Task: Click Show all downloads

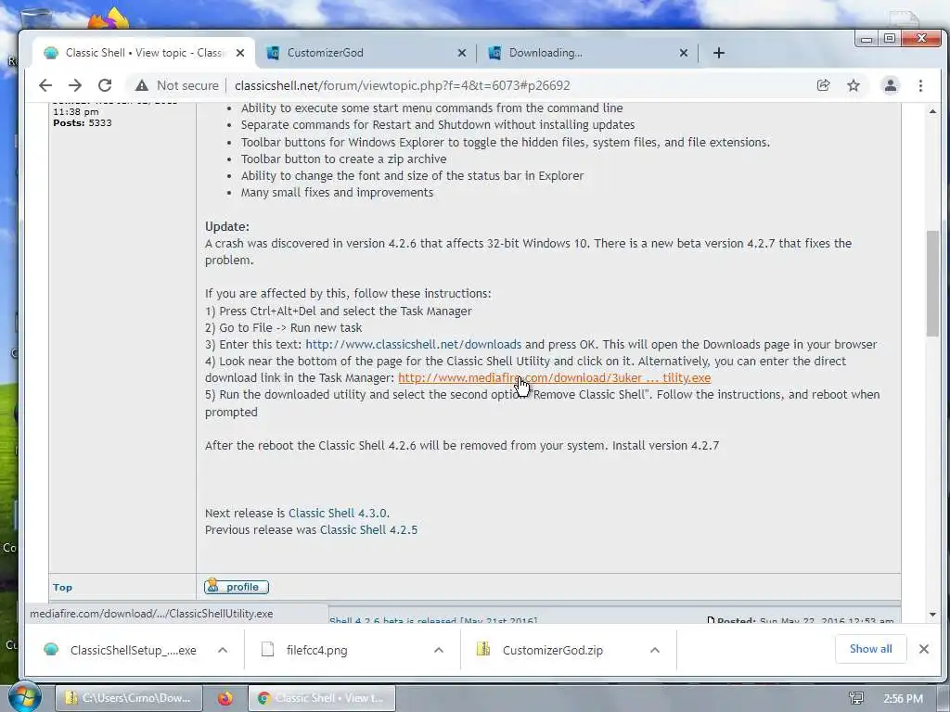Action: [870, 649]
